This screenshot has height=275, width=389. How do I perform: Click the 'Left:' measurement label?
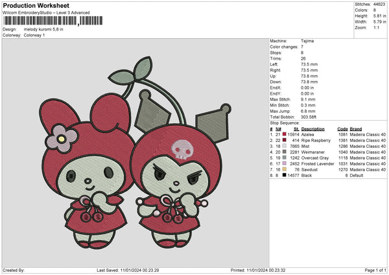(x=274, y=64)
